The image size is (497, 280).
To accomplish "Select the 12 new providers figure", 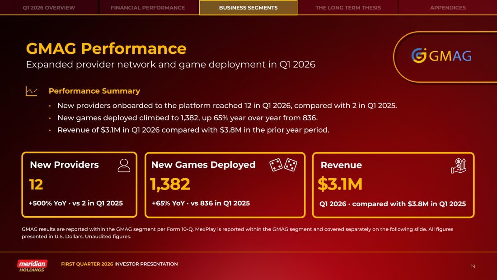I will tap(36, 185).
